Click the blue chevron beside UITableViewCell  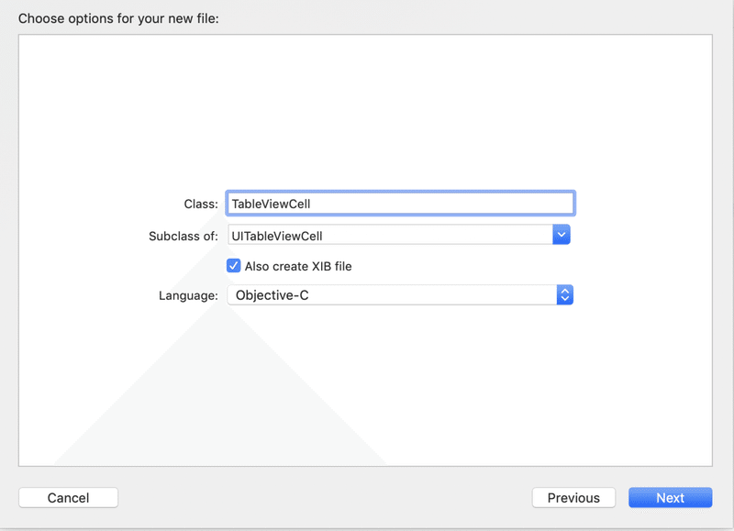tap(562, 235)
